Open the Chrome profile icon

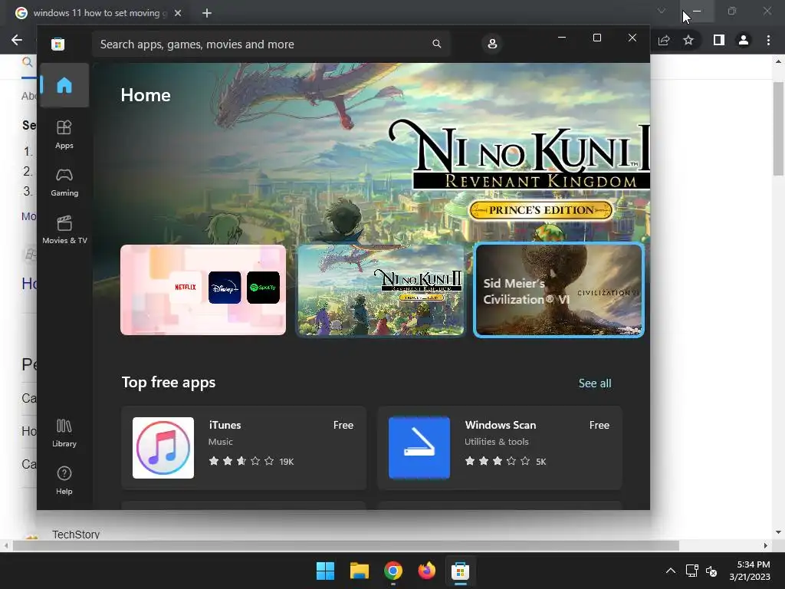[744, 40]
